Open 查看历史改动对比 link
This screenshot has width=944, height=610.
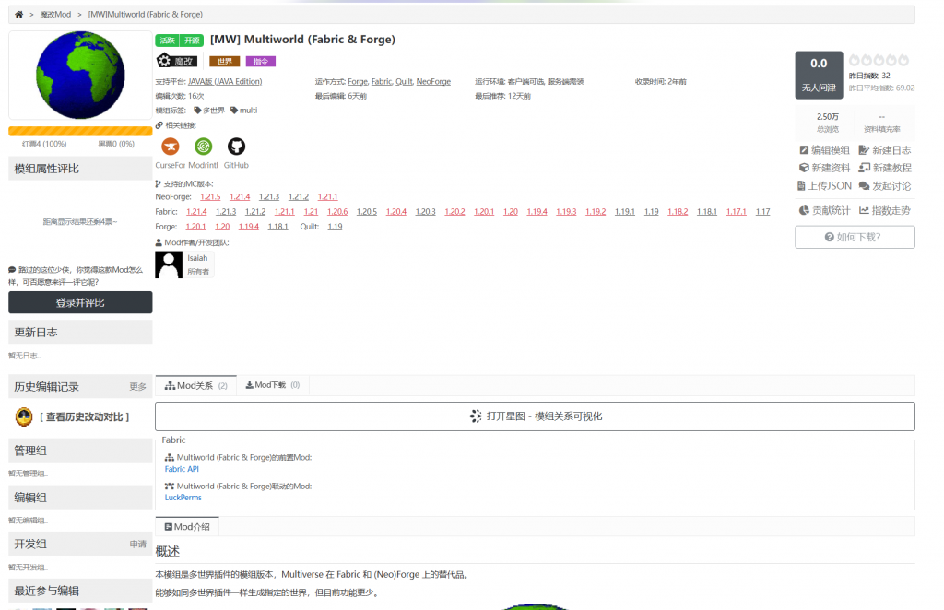coord(85,416)
